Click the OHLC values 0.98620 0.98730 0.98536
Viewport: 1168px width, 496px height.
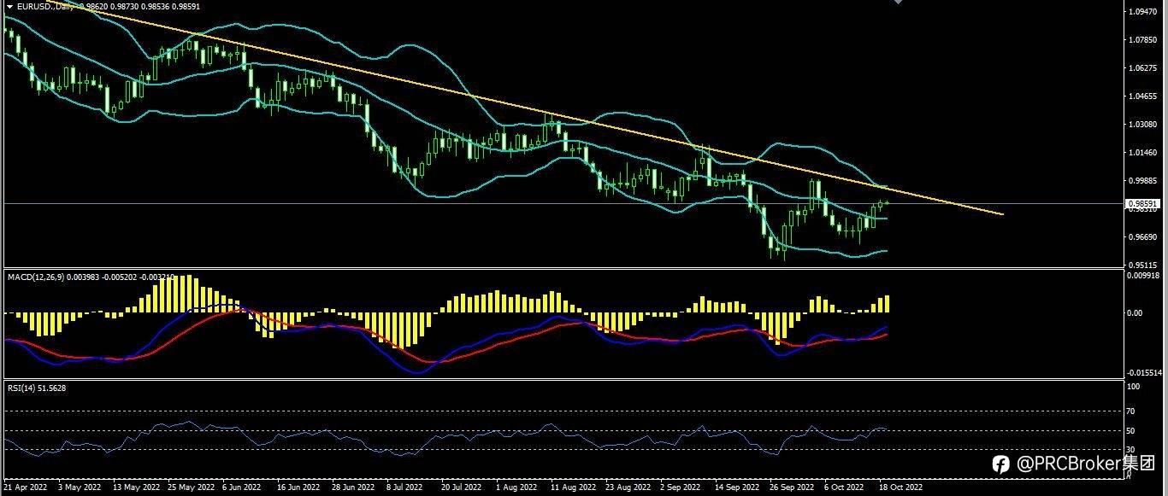click(x=124, y=6)
